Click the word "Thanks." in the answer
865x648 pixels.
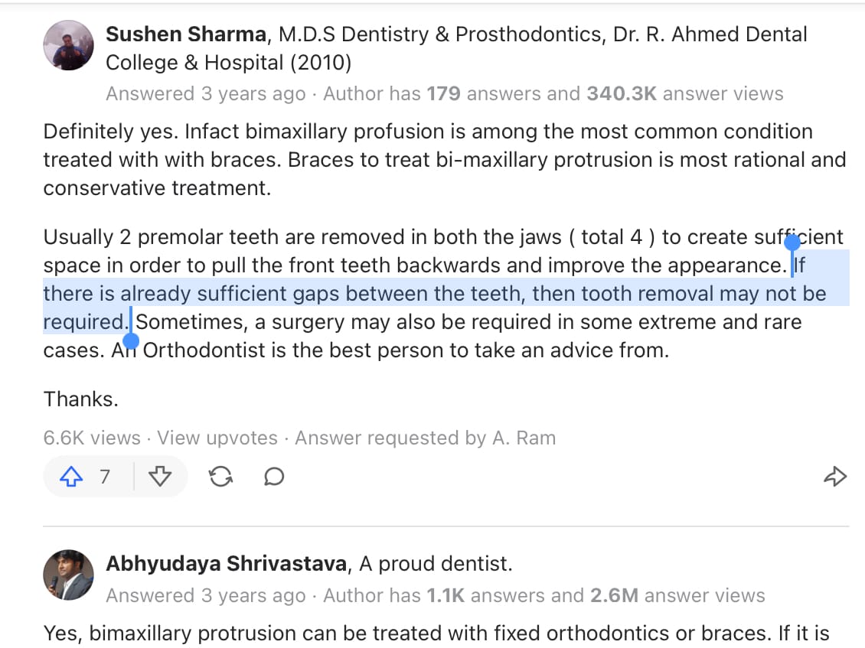[x=80, y=399]
